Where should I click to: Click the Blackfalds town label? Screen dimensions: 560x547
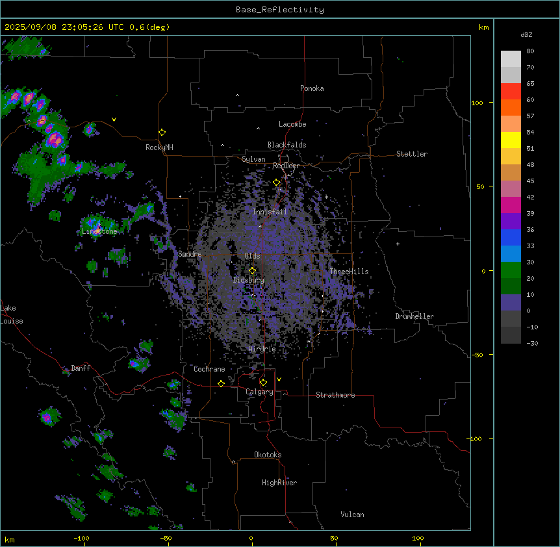click(x=286, y=145)
